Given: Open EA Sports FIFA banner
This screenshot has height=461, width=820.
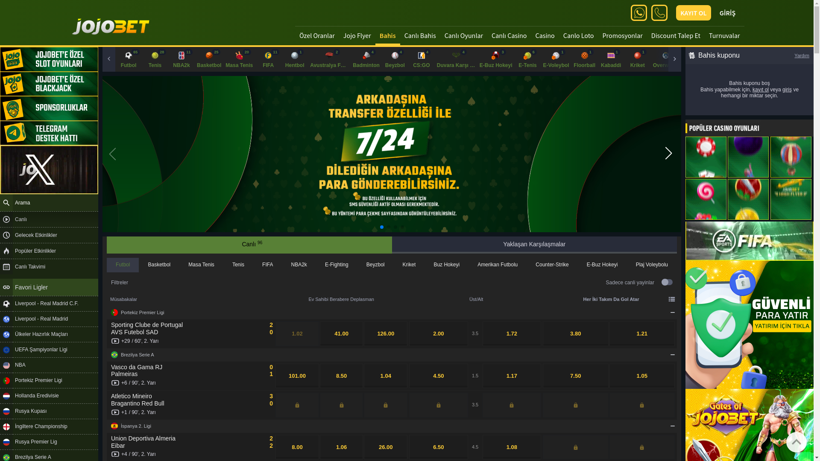Looking at the screenshot, I should point(749,241).
